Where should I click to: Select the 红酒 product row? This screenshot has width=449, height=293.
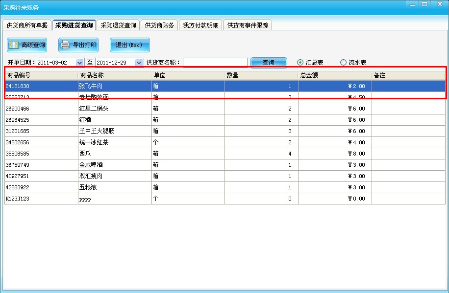pyautogui.click(x=225, y=120)
